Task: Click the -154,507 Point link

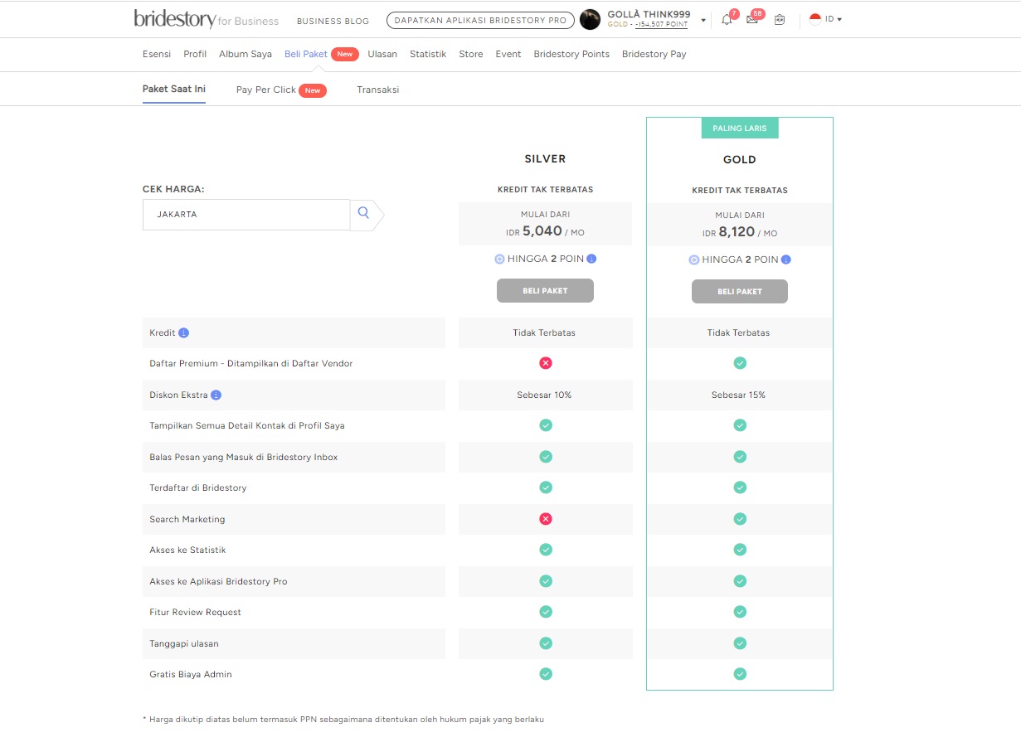Action: [661, 25]
